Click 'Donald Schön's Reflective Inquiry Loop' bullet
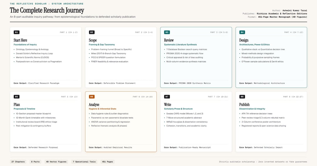 point(34,54)
